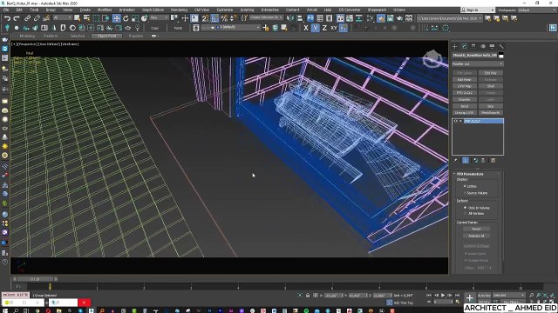Click Pin Stack icon below modifier stack
The height and width of the screenshot is (313, 558).
(456, 160)
